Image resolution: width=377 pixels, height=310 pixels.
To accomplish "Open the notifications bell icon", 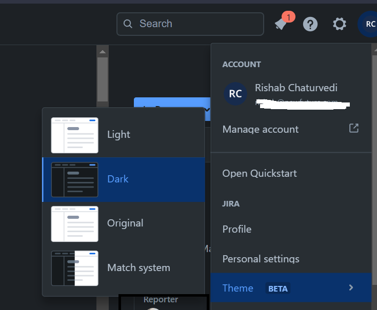I will tap(280, 24).
